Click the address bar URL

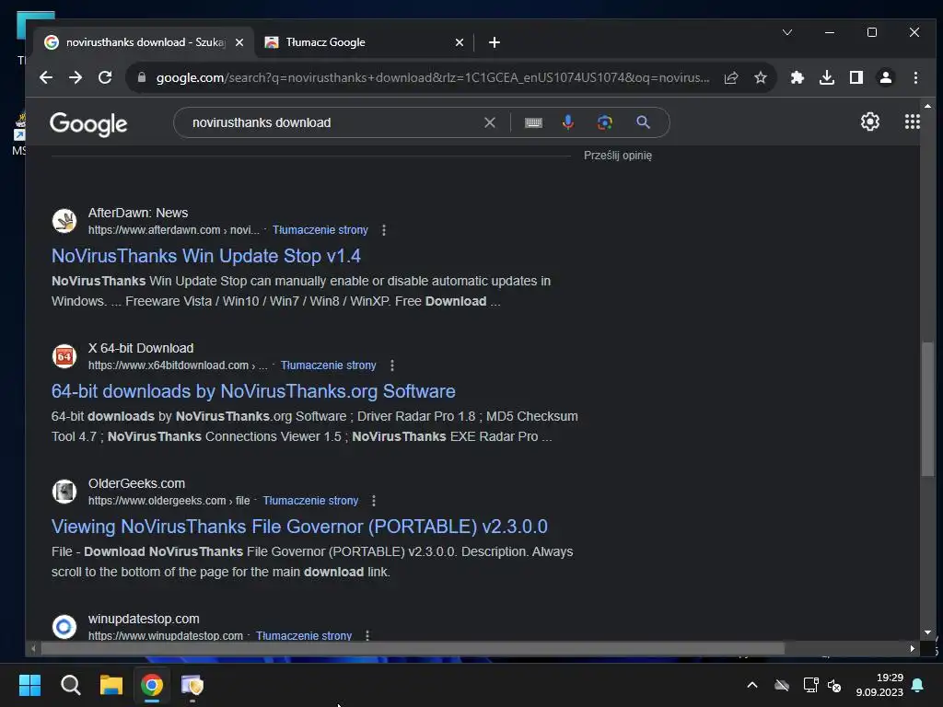click(433, 77)
